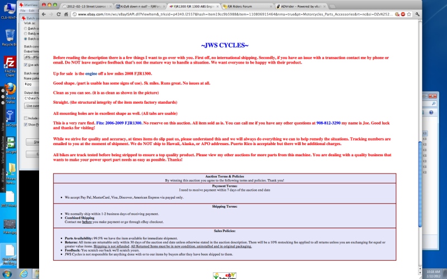Click the underlined 'before' word in shipping terms
447x279 pixels.
tap(87, 222)
